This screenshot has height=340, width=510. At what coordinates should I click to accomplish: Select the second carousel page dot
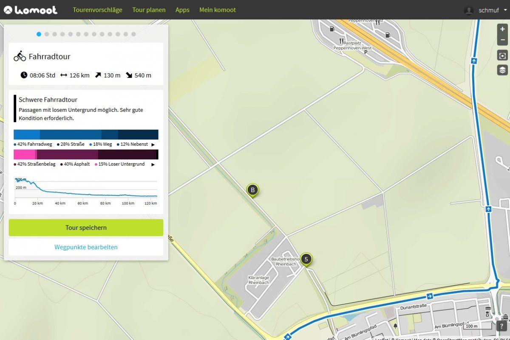[x=47, y=34]
